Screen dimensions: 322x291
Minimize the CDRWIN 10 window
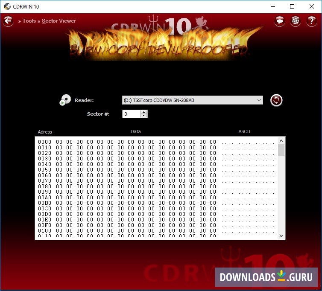coord(273,6)
